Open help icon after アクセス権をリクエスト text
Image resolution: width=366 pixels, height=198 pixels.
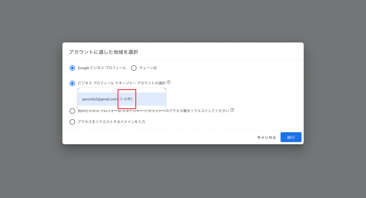232,110
